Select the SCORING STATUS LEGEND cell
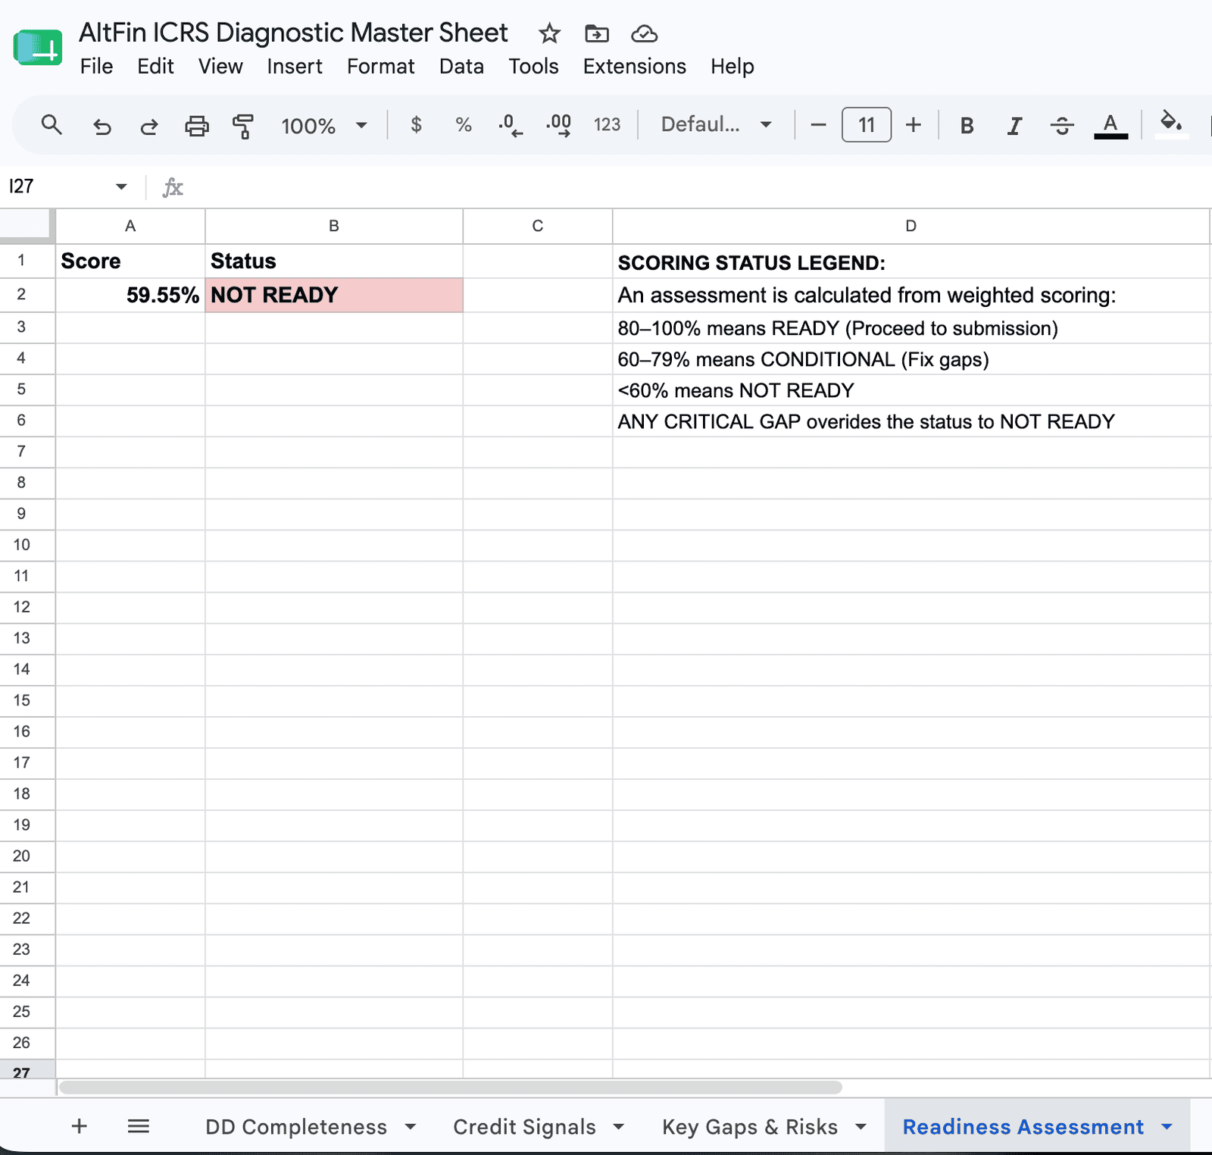The width and height of the screenshot is (1212, 1155). click(911, 261)
